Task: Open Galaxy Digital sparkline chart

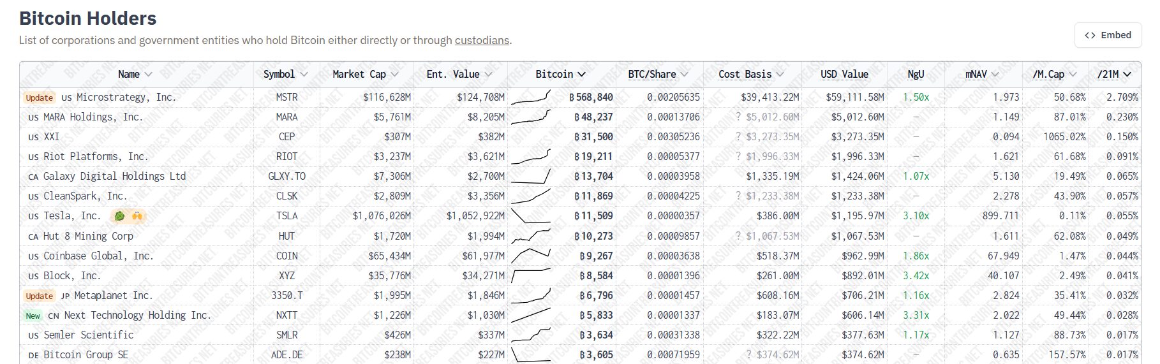Action: pos(530,176)
